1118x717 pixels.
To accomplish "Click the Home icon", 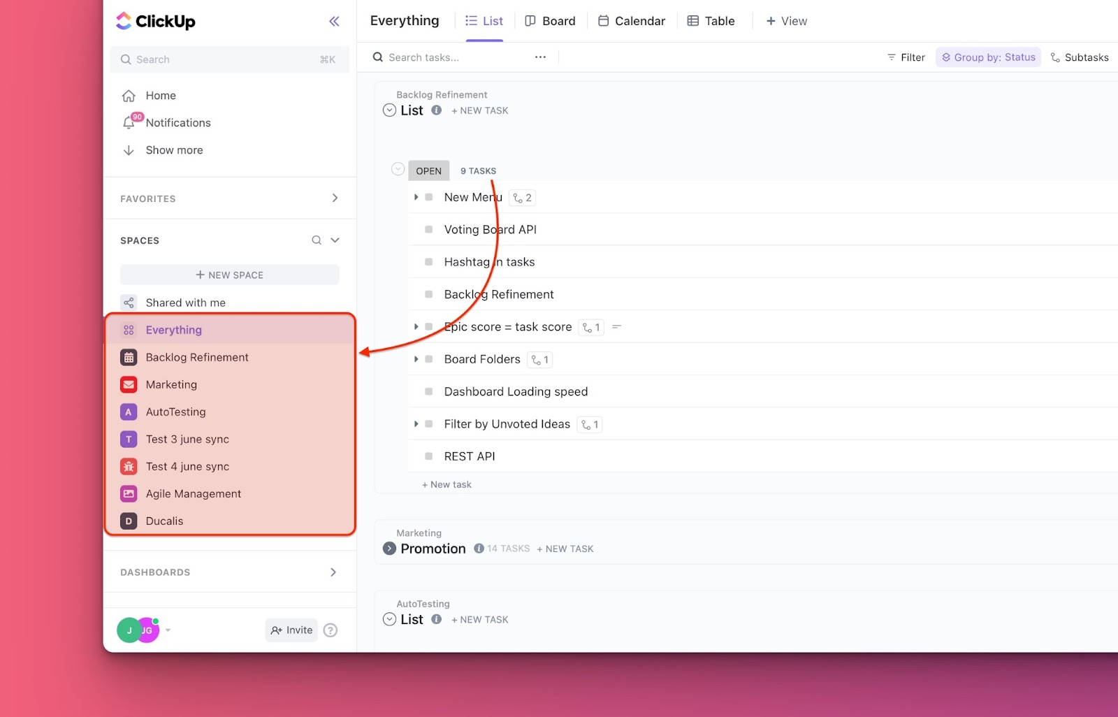I will tap(129, 95).
